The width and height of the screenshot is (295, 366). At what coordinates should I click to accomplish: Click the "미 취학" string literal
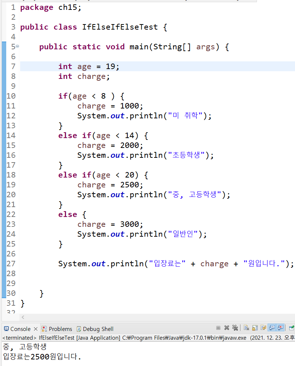click(185, 115)
